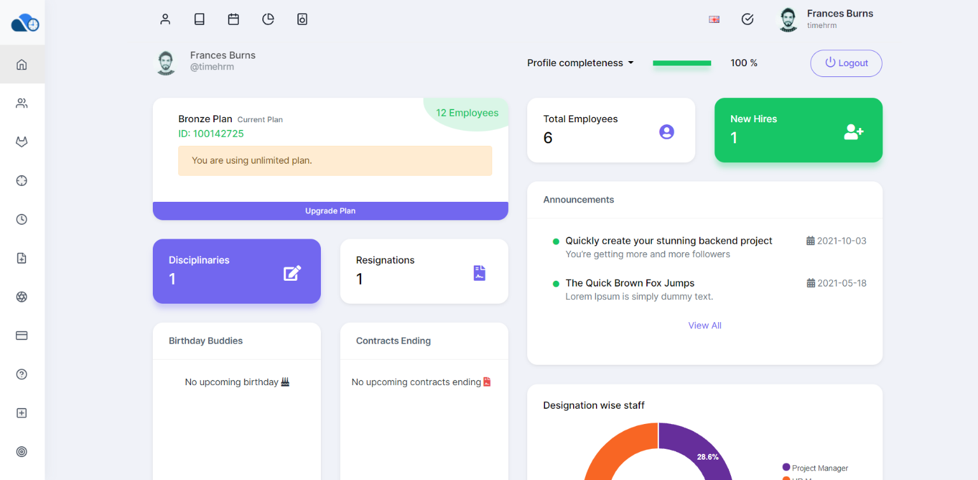978x480 pixels.
Task: Open the employees people icon in the sidebar
Action: click(x=22, y=103)
